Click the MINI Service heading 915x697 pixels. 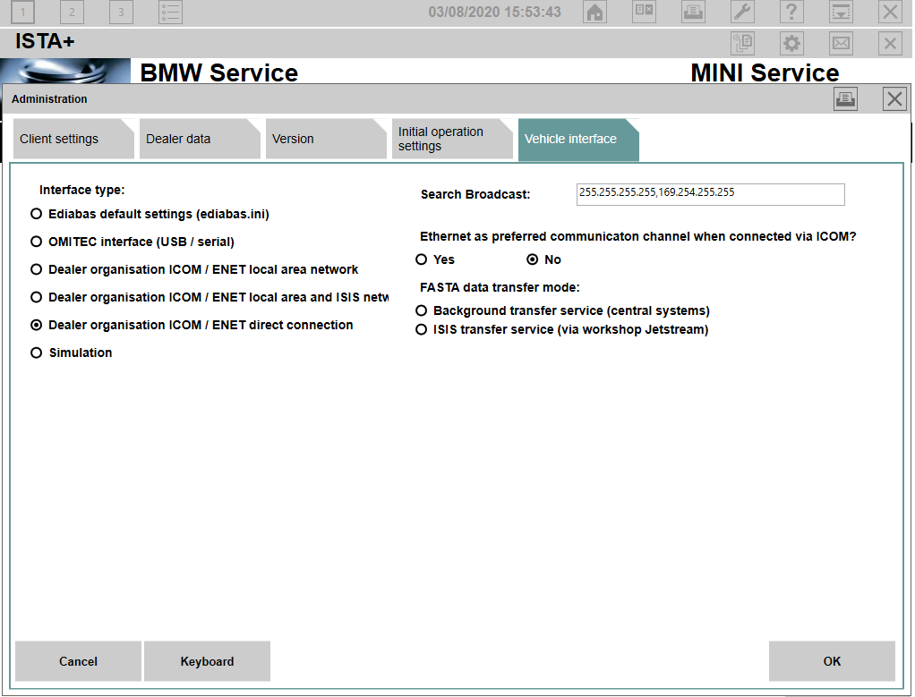[x=765, y=72]
